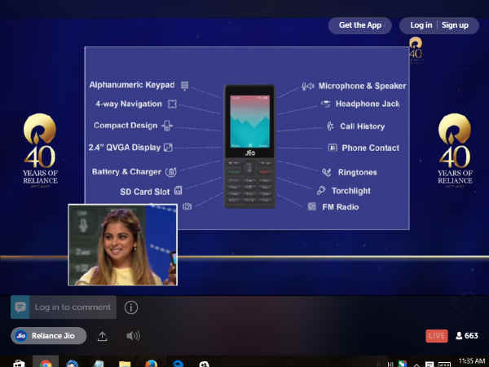Viewport: 489px width, 367px height.
Task: Click the 'Headphone Jack' label
Action: (368, 104)
